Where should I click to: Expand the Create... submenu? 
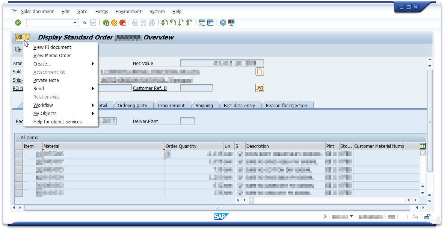[60, 64]
